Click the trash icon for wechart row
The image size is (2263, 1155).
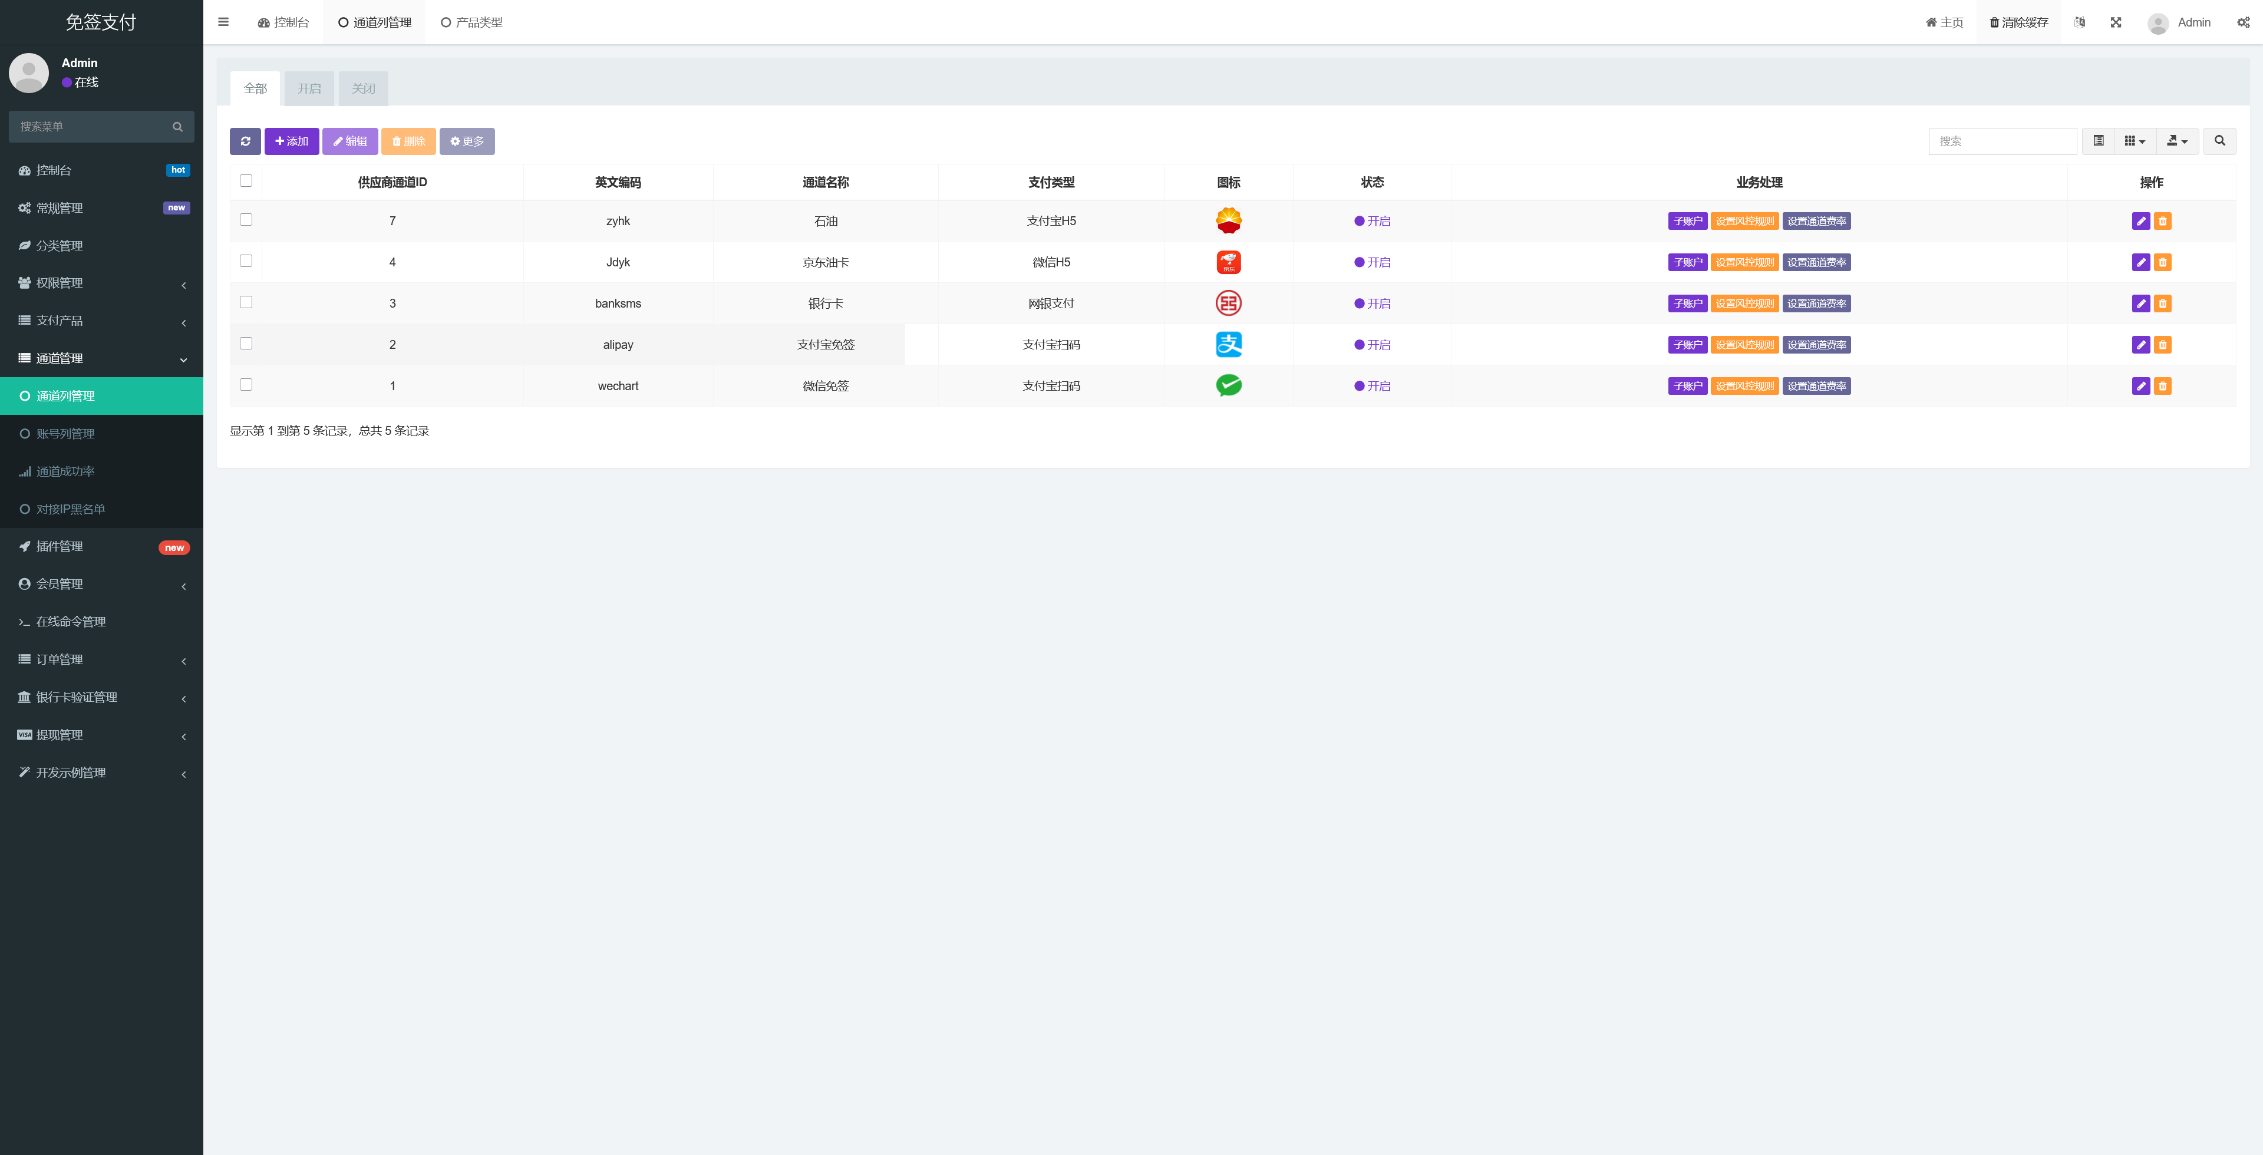point(2163,387)
